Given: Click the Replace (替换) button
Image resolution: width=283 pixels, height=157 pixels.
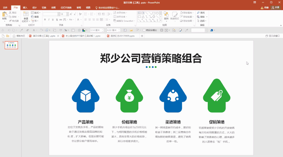Looking at the screenshot, I should [202, 17].
